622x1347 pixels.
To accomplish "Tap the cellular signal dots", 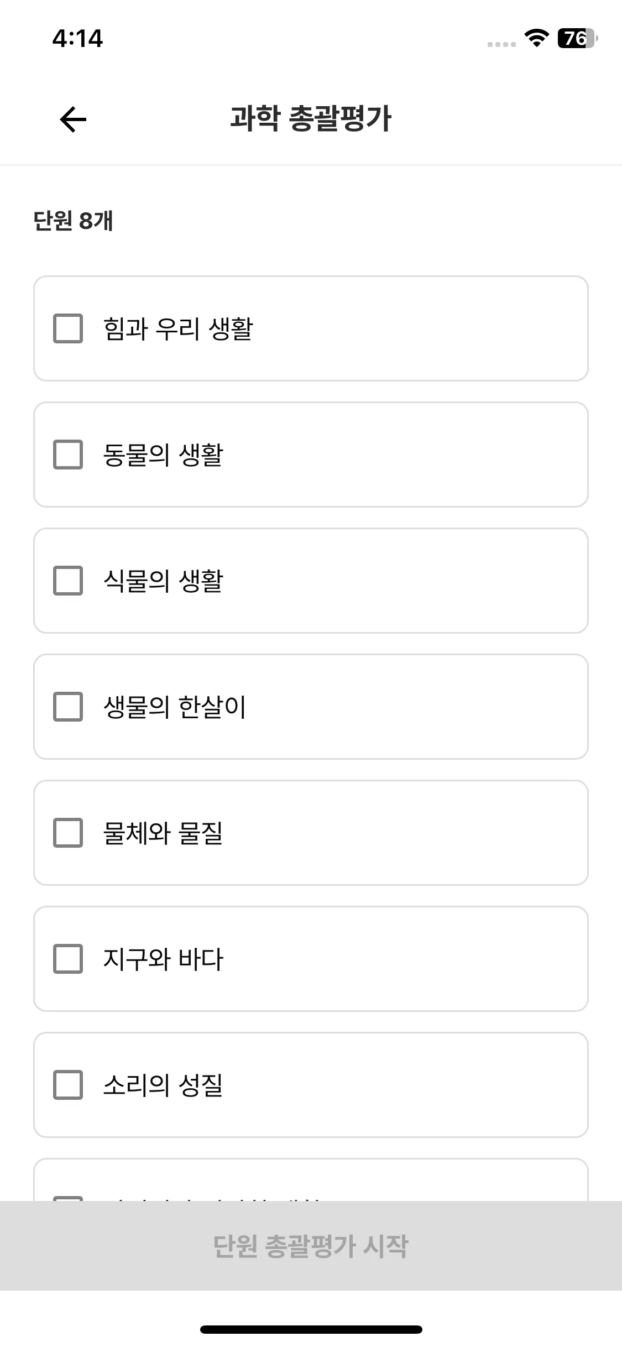I will 501,44.
